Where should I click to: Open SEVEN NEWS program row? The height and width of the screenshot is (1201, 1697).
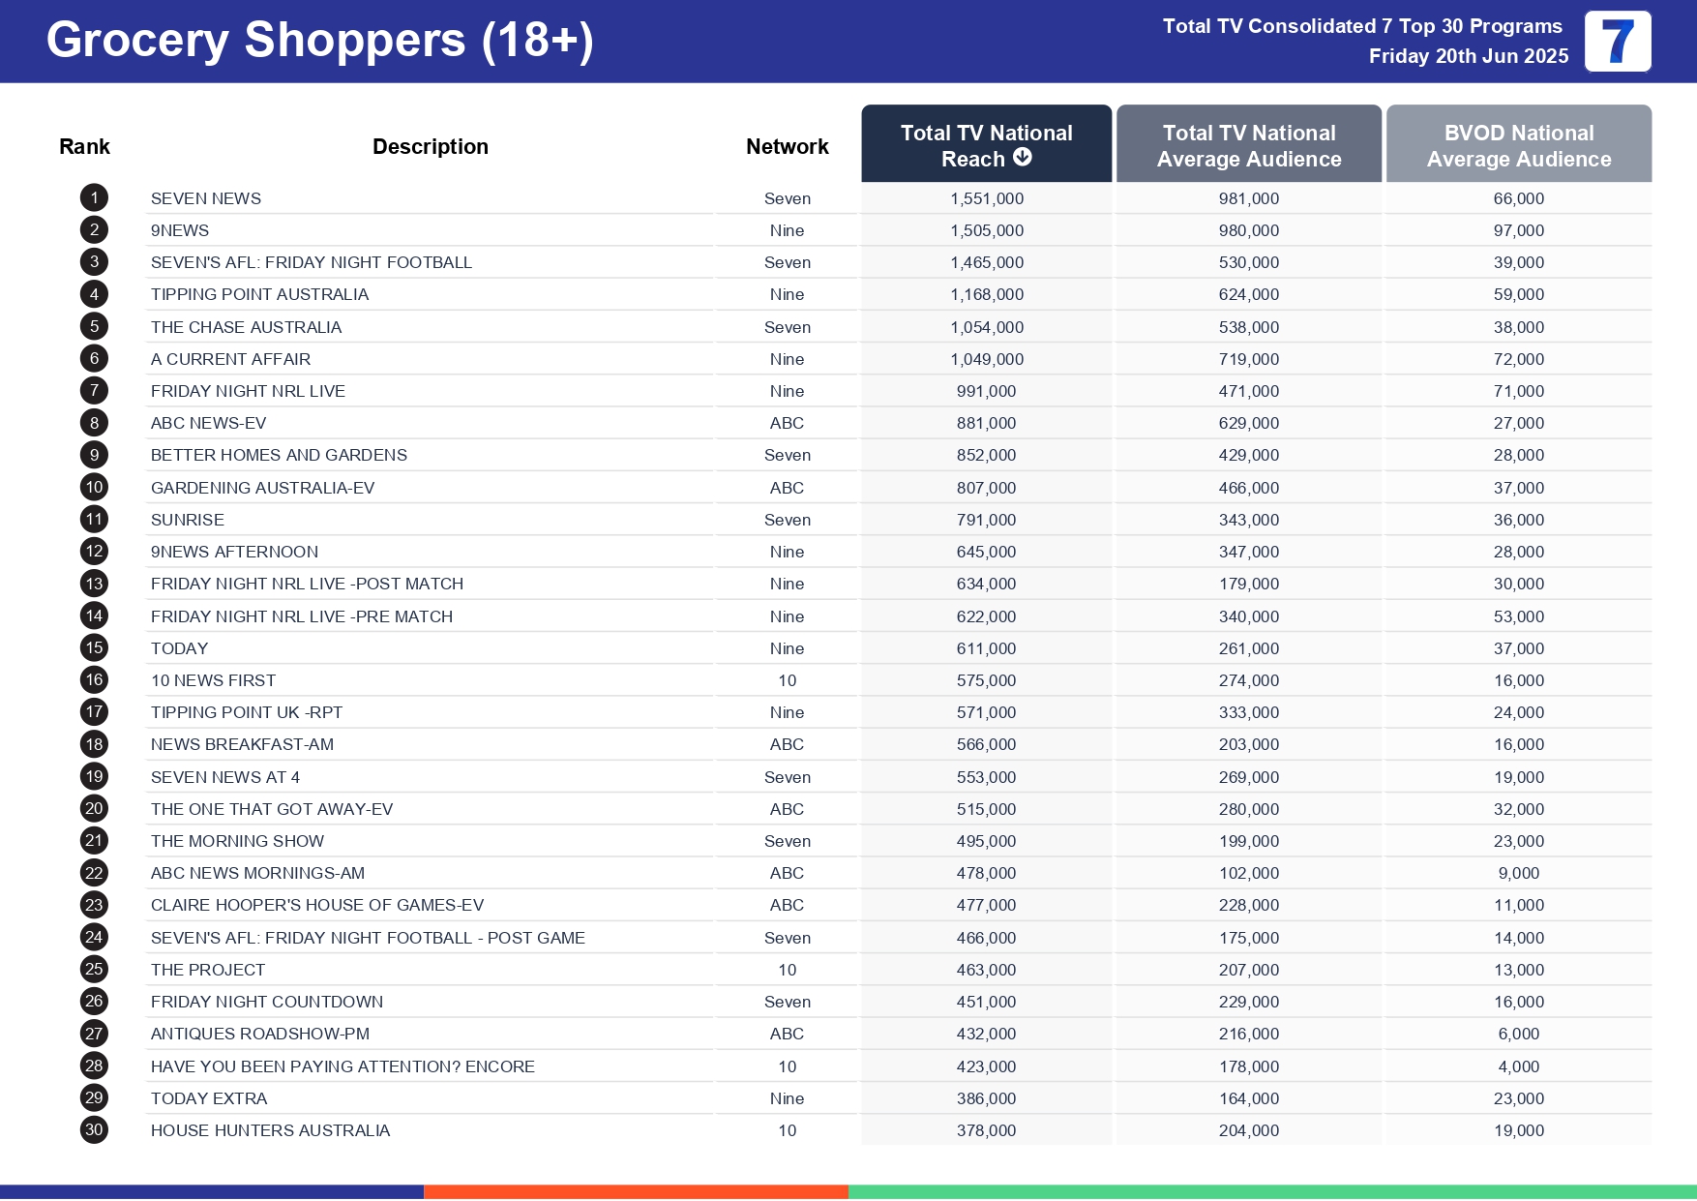pyautogui.click(x=206, y=198)
